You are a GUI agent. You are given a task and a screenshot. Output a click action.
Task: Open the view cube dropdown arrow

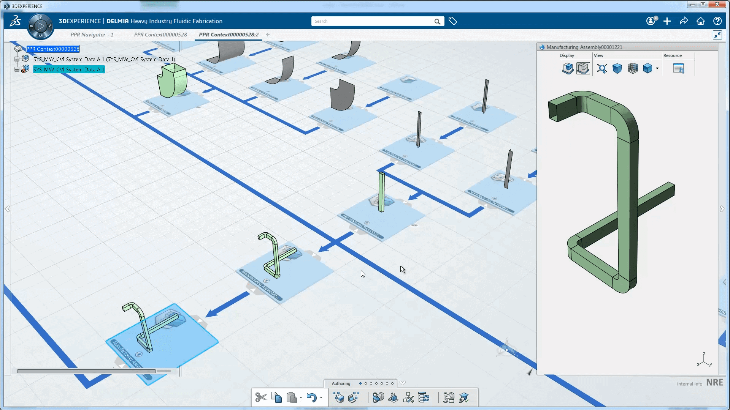(x=657, y=68)
